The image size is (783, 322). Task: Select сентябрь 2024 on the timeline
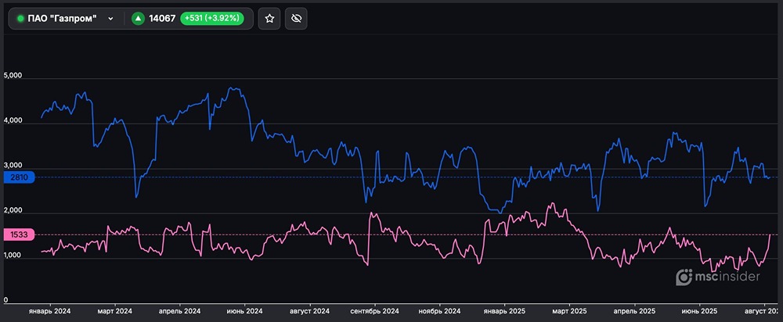376,310
